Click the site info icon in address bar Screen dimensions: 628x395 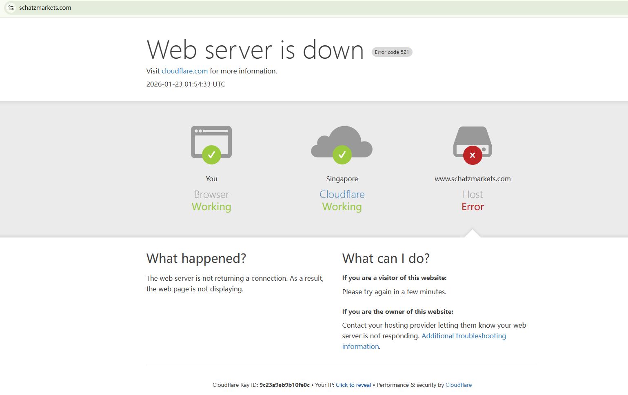coord(11,8)
